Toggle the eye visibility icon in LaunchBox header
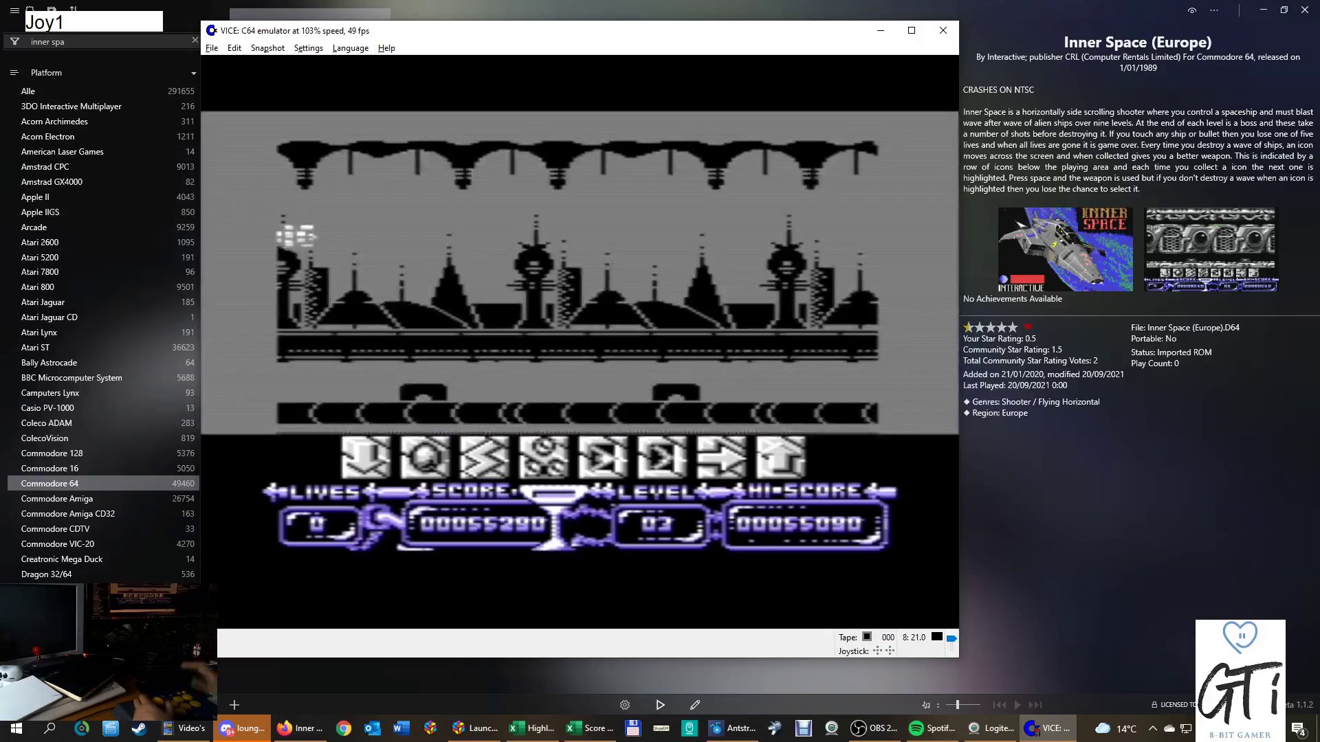This screenshot has width=1320, height=742. [1192, 10]
